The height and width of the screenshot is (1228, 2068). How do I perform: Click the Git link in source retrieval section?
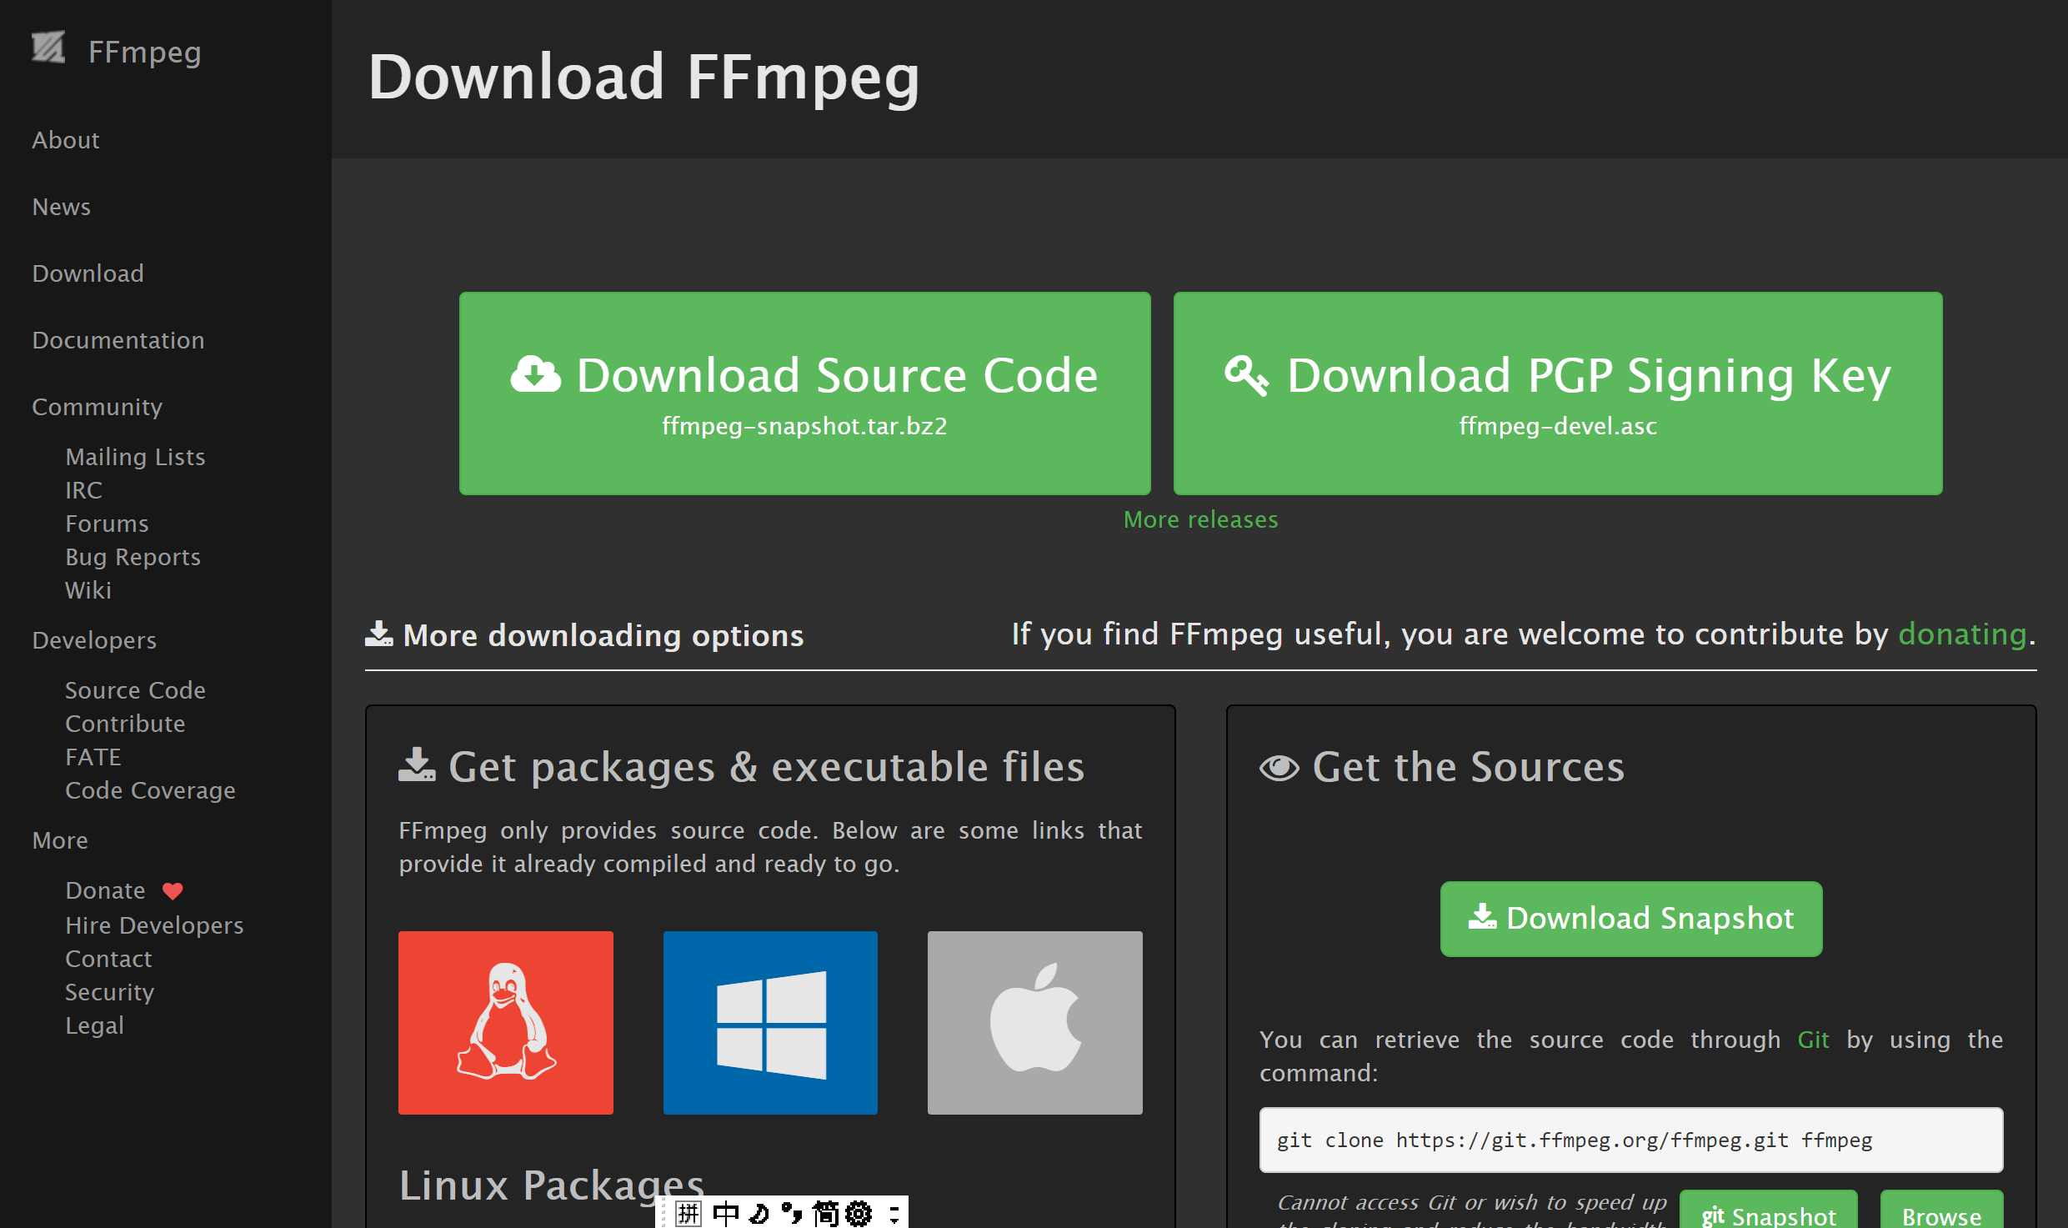coord(1812,1040)
